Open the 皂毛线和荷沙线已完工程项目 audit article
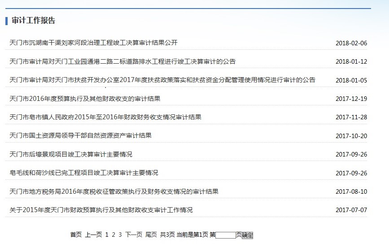Viewport: 389px width, 248px height. (x=84, y=173)
